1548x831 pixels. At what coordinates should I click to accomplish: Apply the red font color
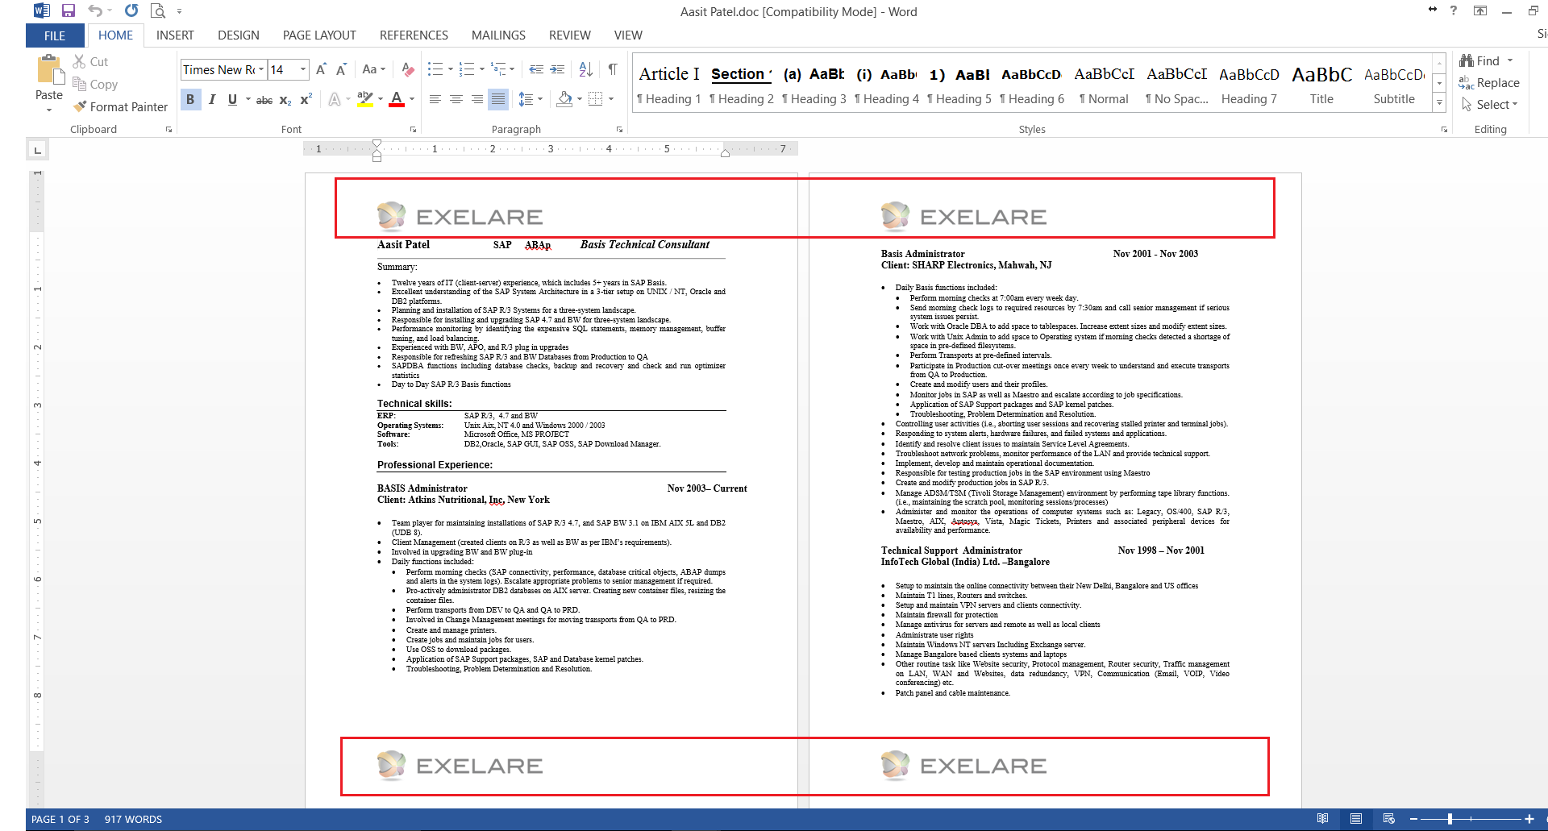[x=396, y=99]
